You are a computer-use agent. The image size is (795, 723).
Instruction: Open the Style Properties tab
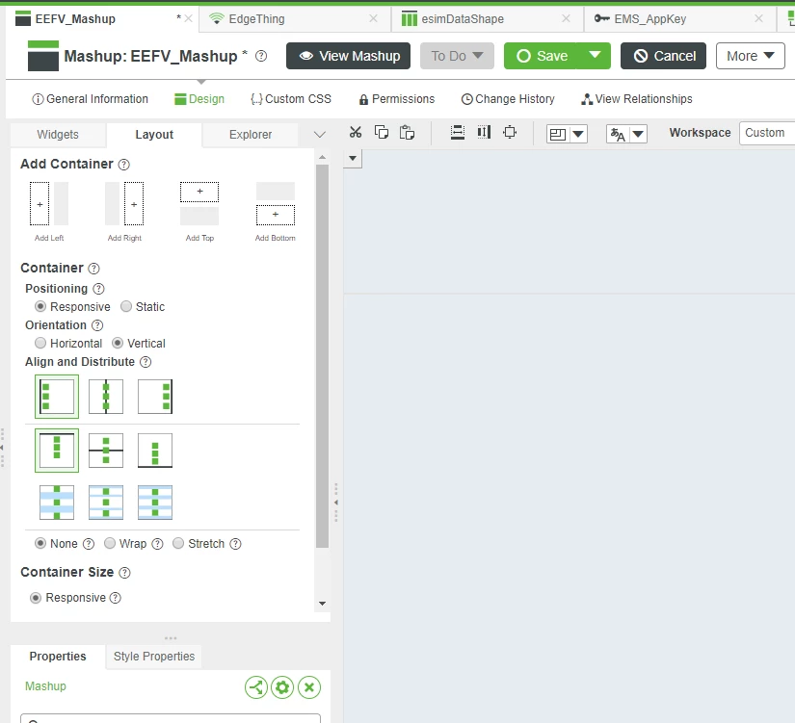[154, 657]
